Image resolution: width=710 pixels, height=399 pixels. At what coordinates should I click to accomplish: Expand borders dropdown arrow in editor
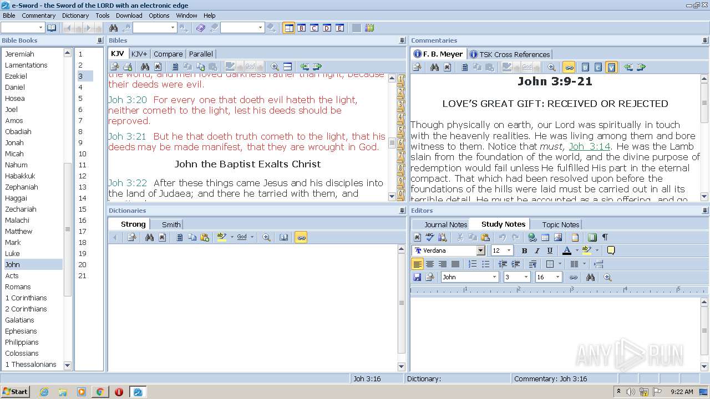pos(560,264)
